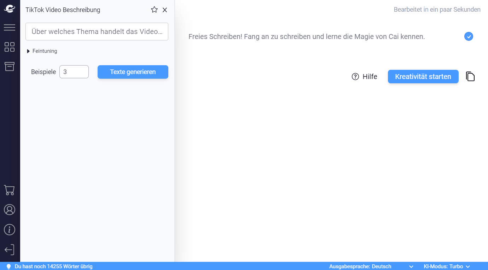Open the shopping cart icon
This screenshot has width=488, height=270.
[x=10, y=190]
